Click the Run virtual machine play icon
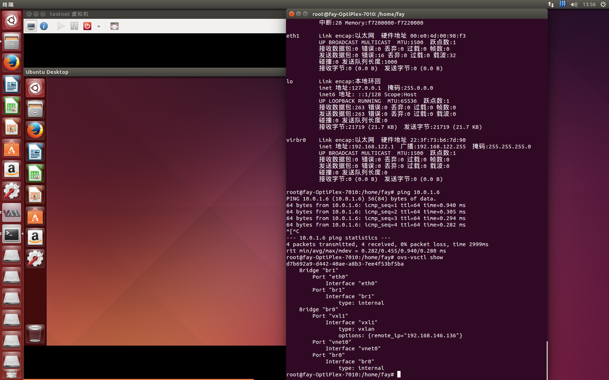This screenshot has height=380, width=609. coord(61,26)
